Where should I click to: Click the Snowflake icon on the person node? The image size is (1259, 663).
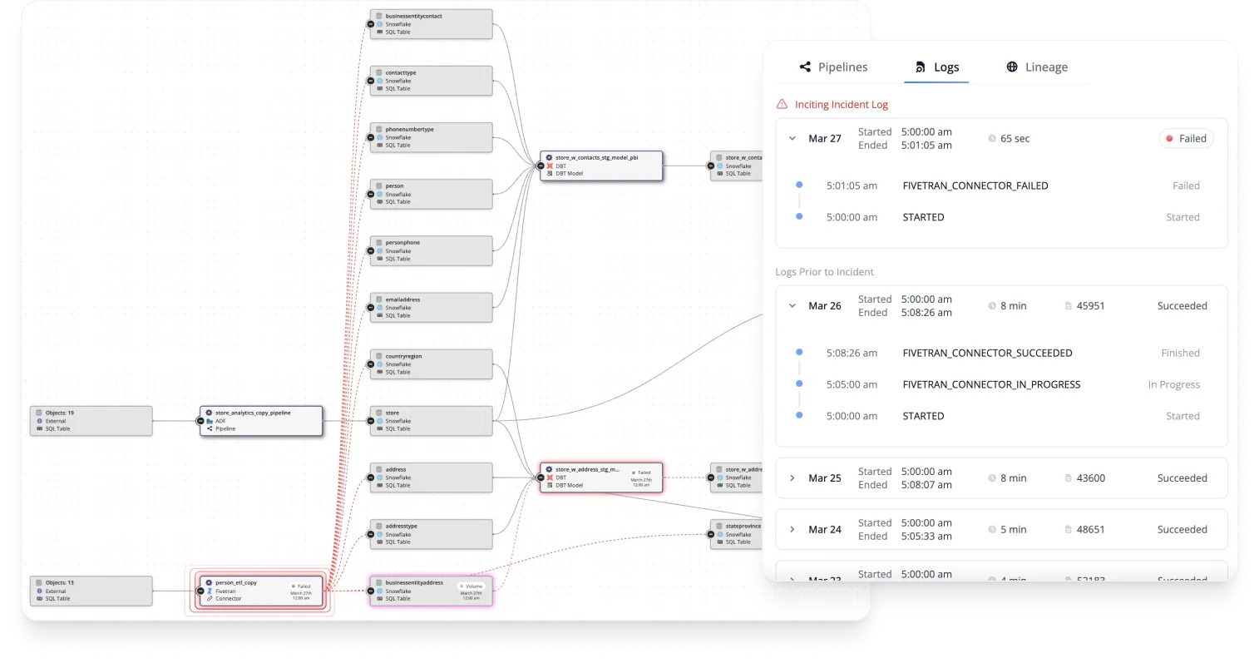tap(379, 195)
